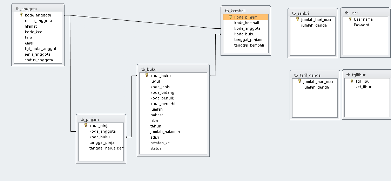
Task: Select the tb_buku table header
Action: 173,69
